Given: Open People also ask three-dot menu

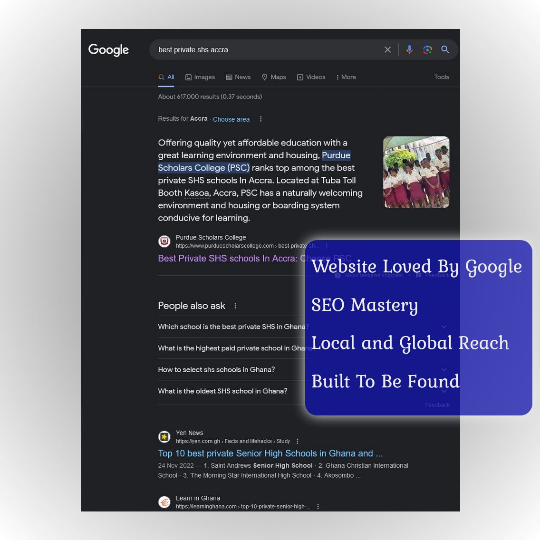Looking at the screenshot, I should pos(235,306).
